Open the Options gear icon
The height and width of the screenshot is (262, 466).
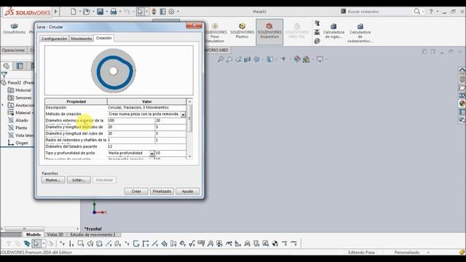pyautogui.click(x=172, y=12)
